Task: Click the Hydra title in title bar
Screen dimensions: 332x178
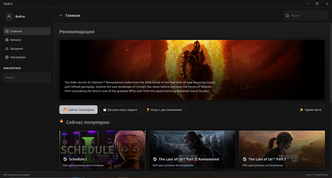Action: pos(8,4)
